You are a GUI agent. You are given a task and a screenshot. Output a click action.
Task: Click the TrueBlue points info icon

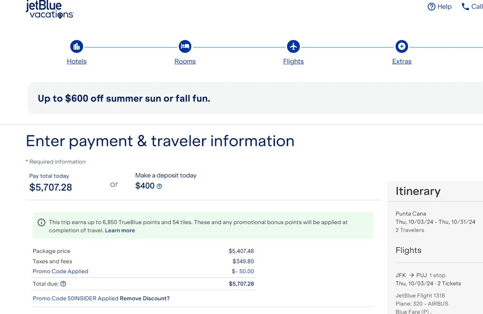(x=42, y=222)
